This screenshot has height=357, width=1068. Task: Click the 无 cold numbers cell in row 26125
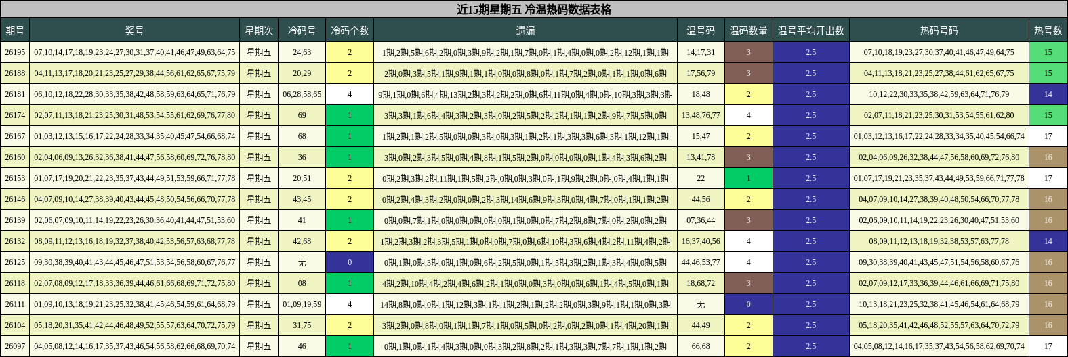[302, 262]
